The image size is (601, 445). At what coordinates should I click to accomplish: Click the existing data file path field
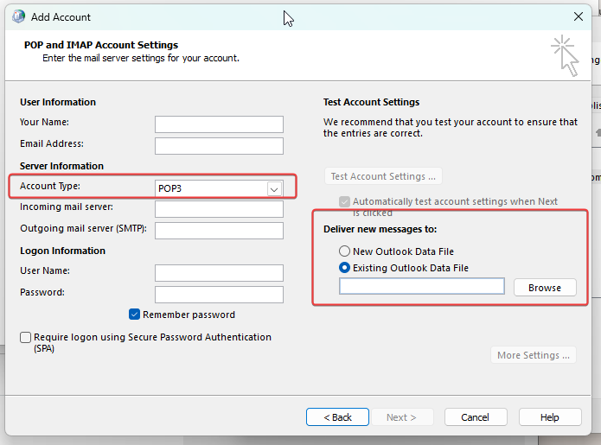click(x=422, y=286)
